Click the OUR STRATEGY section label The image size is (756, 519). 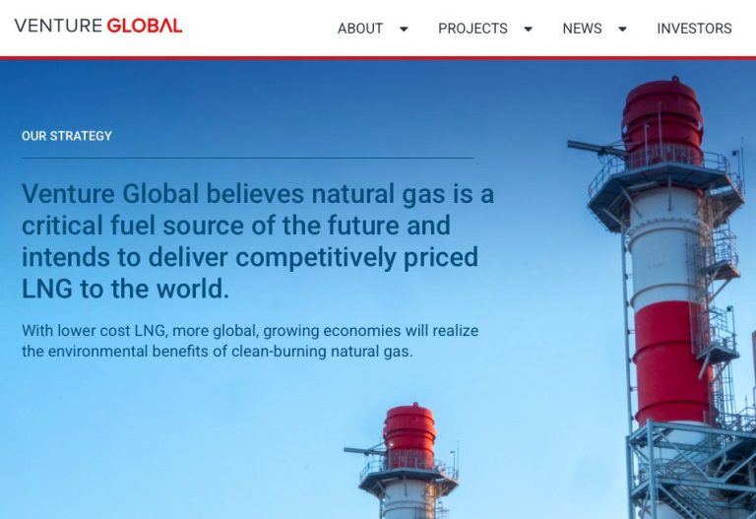[x=67, y=136]
